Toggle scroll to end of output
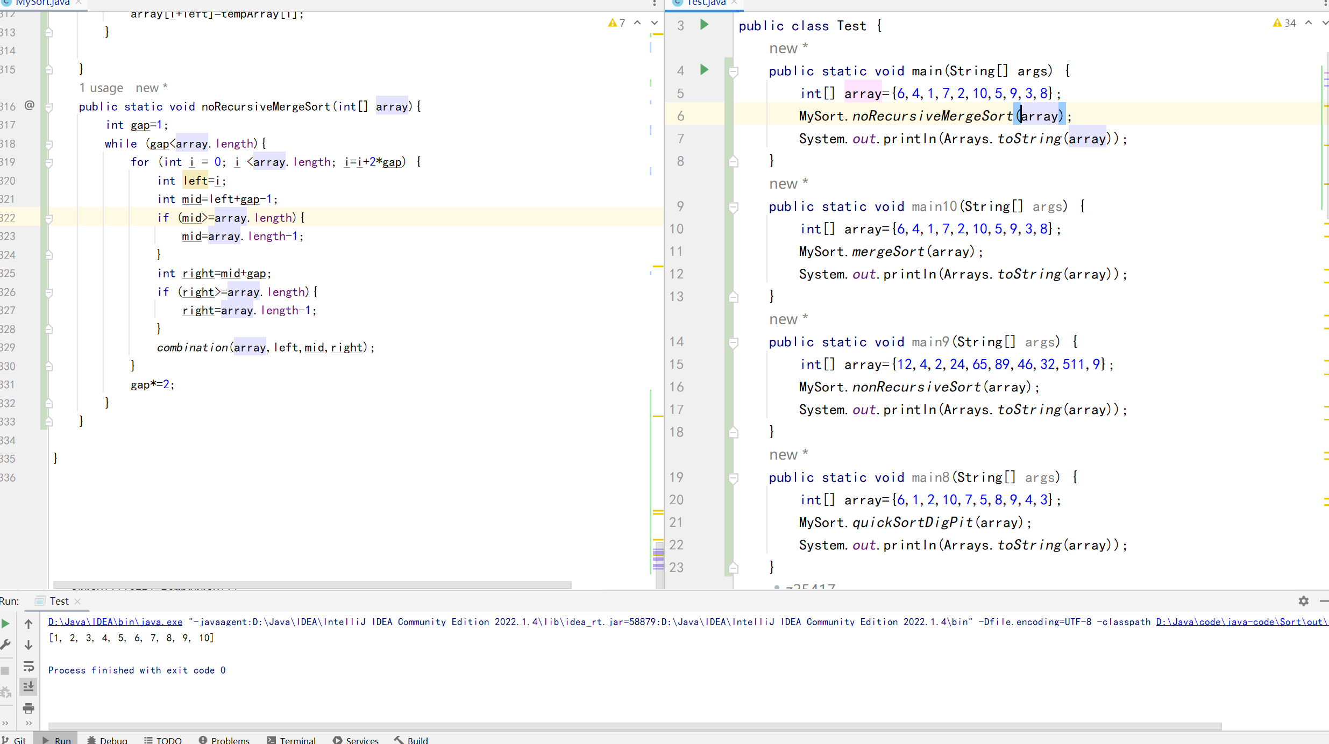The image size is (1329, 744). 29,687
